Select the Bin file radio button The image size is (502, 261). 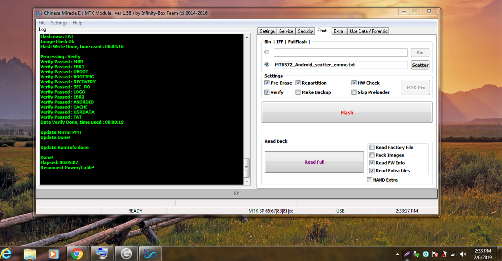click(x=267, y=52)
